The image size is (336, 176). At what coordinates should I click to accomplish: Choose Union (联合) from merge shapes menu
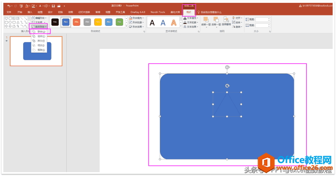pyautogui.click(x=39, y=32)
